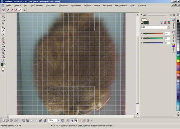Viewport: 180px width, 129px height.
Task: Select the Eraser tool
Action: coord(3,35)
